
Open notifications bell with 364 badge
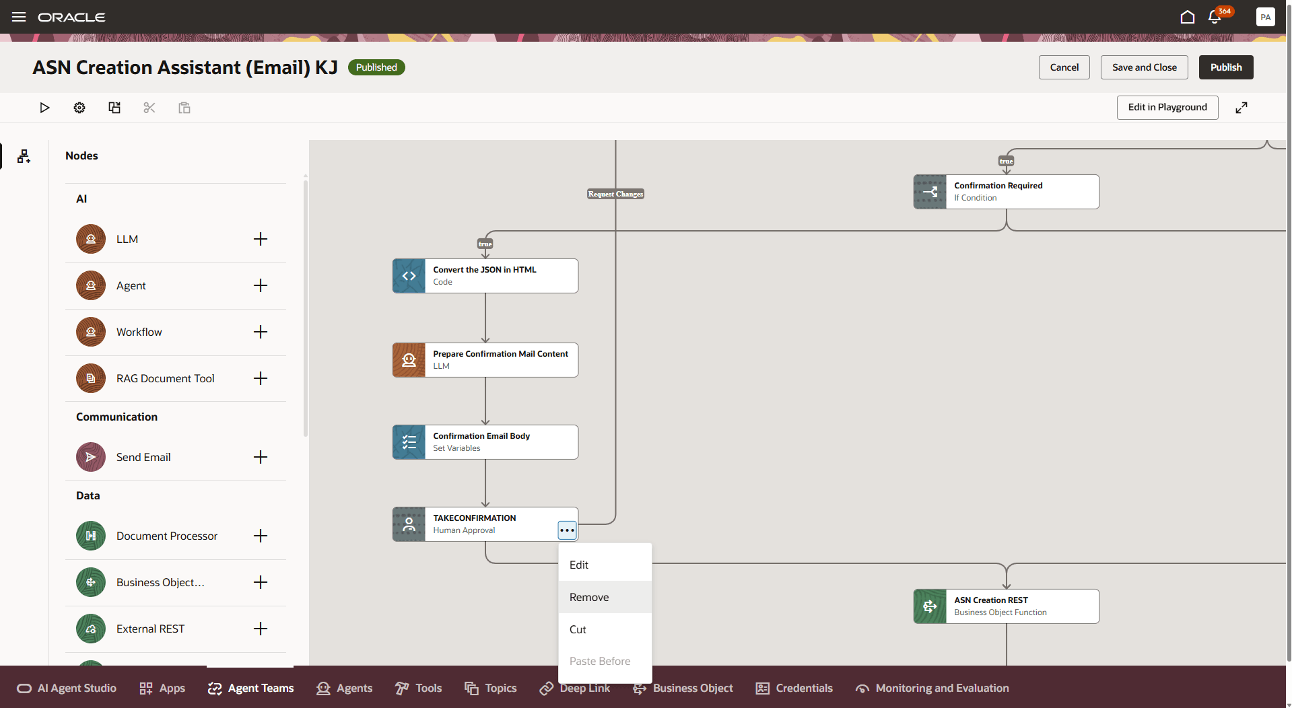pyautogui.click(x=1215, y=17)
